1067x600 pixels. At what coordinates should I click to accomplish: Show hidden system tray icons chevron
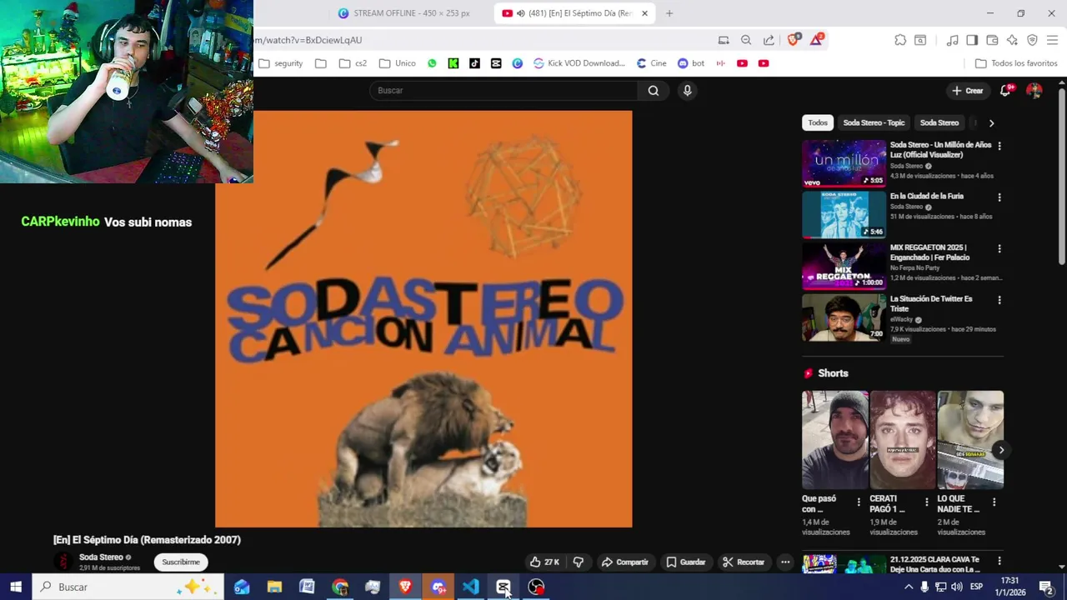[x=909, y=587]
